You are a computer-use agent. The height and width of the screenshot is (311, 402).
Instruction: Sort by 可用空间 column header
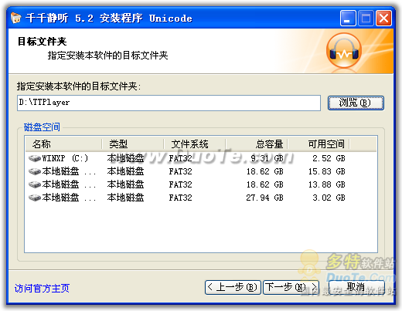[319, 144]
